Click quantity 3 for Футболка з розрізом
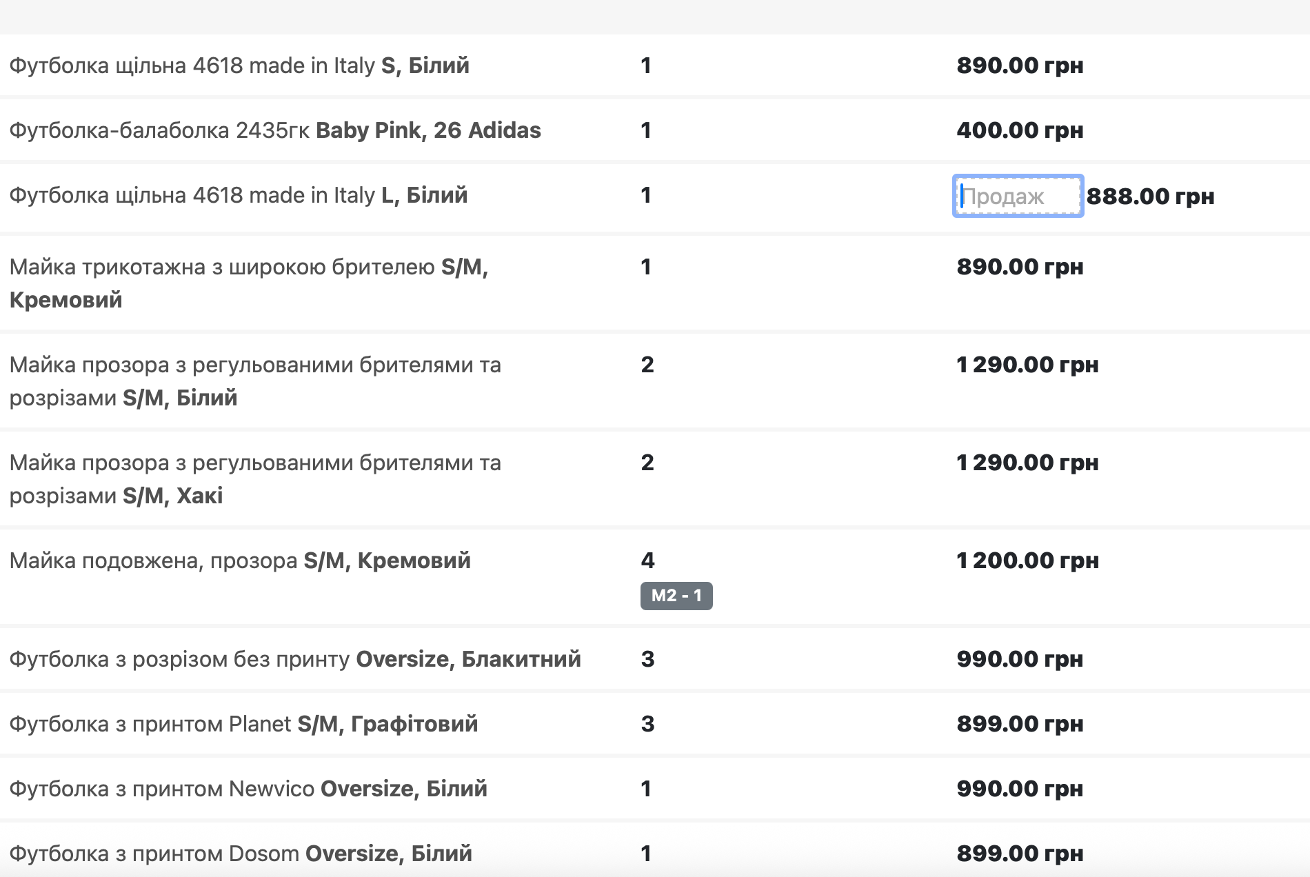Screen dimensions: 1310x877 647,659
